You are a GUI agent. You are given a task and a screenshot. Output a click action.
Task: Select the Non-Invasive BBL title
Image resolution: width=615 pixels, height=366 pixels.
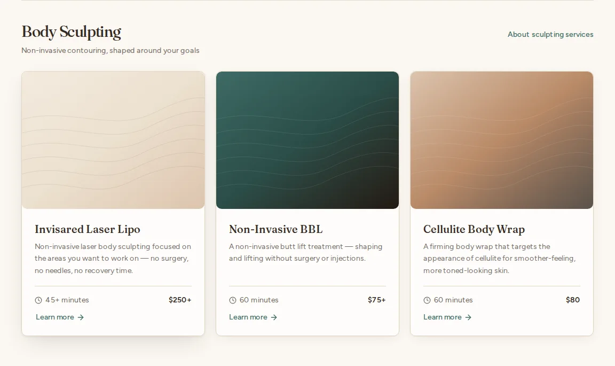(x=275, y=229)
